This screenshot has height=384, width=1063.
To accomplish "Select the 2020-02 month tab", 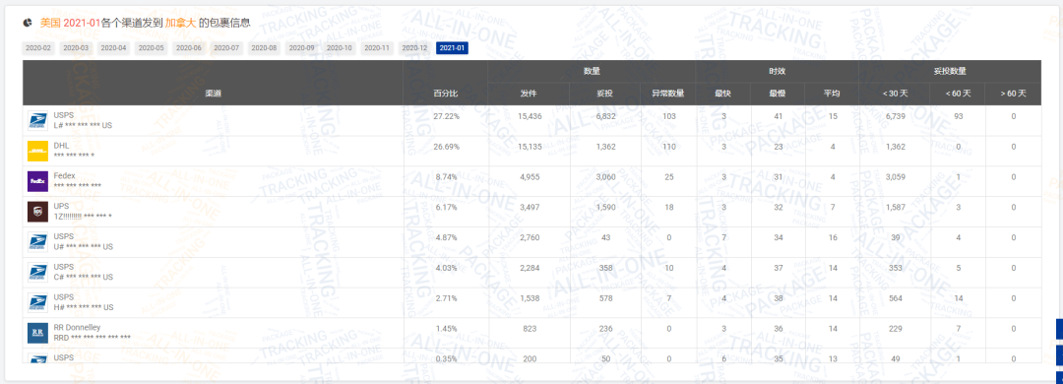I will tap(38, 48).
